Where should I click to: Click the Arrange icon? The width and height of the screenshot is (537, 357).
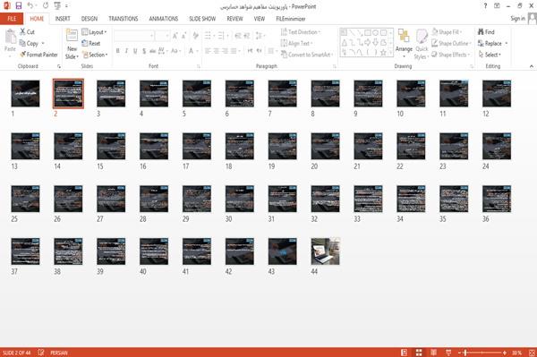(404, 37)
